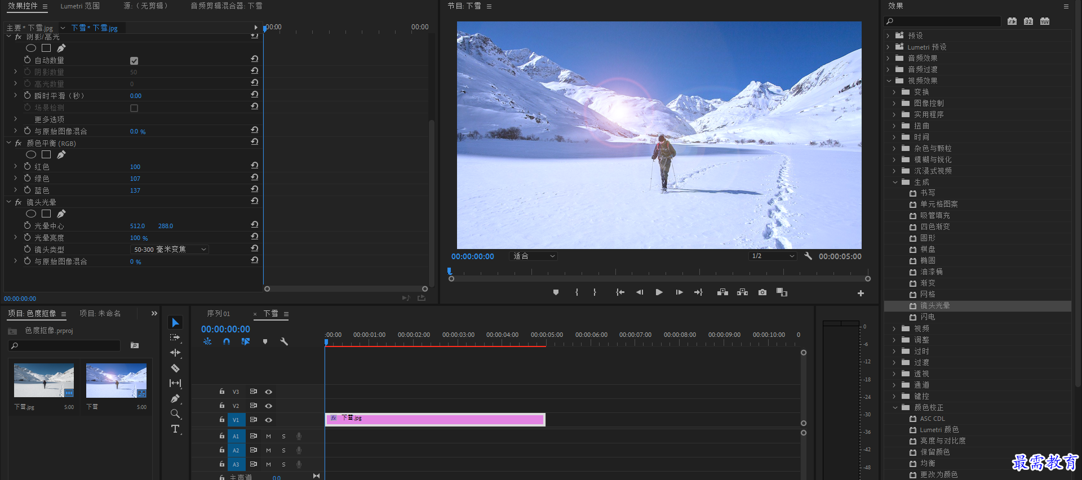Open the Button Editor plus icon
This screenshot has width=1082, height=480.
tap(861, 293)
